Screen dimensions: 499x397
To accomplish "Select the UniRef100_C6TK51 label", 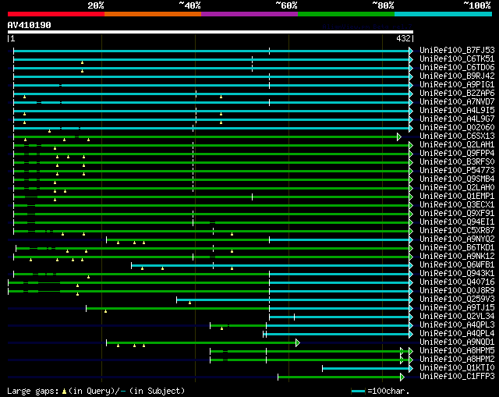I will tap(457, 59).
